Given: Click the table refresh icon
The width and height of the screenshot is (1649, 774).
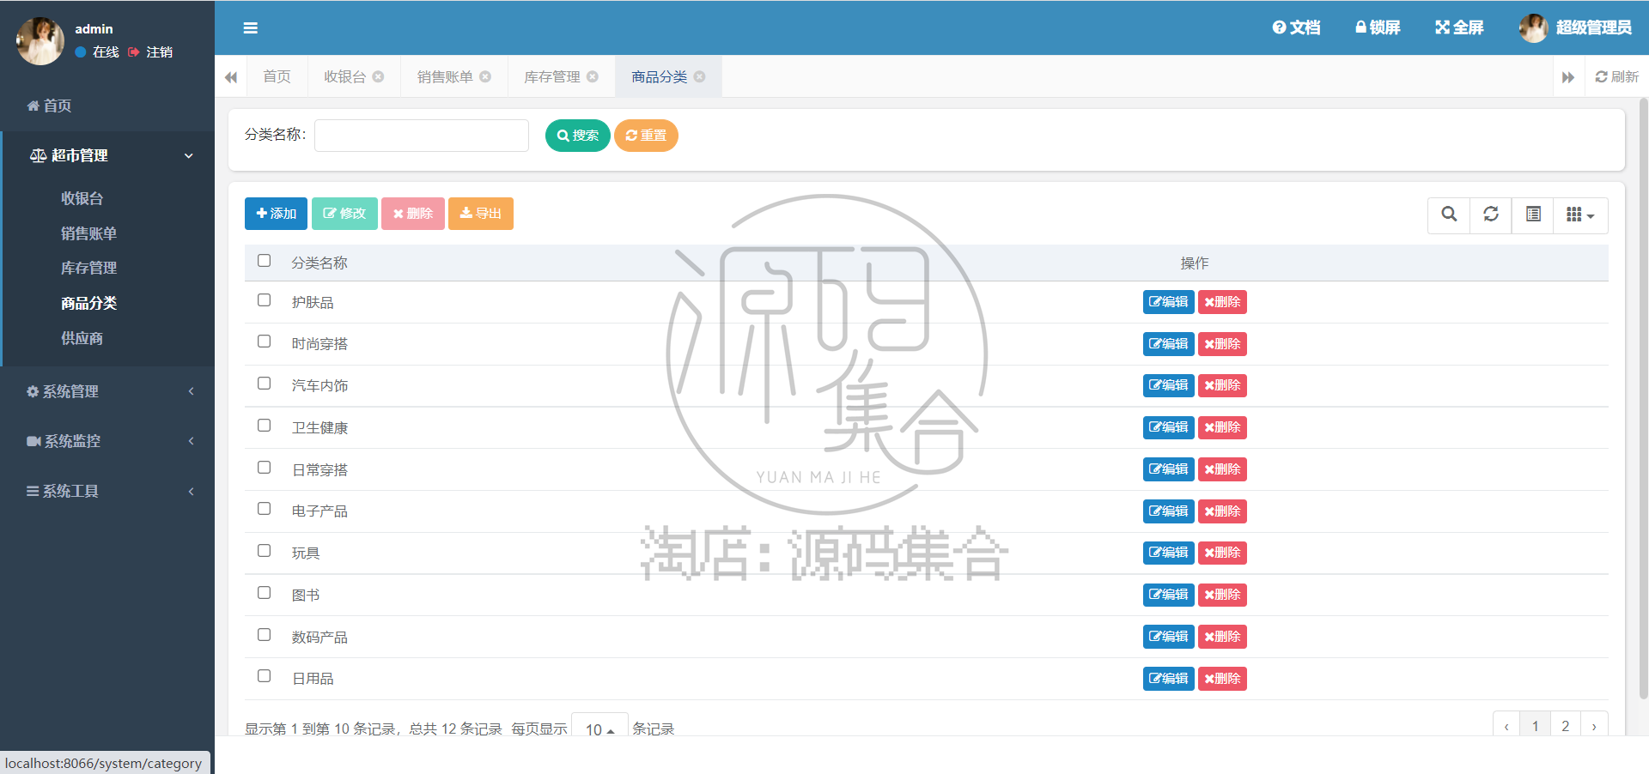Looking at the screenshot, I should click(1491, 215).
